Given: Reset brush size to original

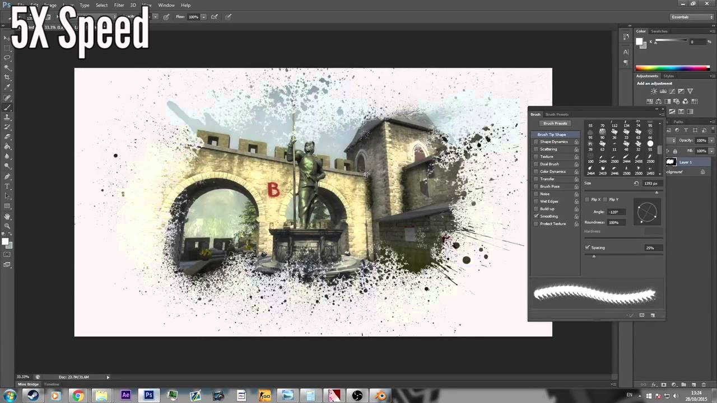Looking at the screenshot, I should point(636,183).
